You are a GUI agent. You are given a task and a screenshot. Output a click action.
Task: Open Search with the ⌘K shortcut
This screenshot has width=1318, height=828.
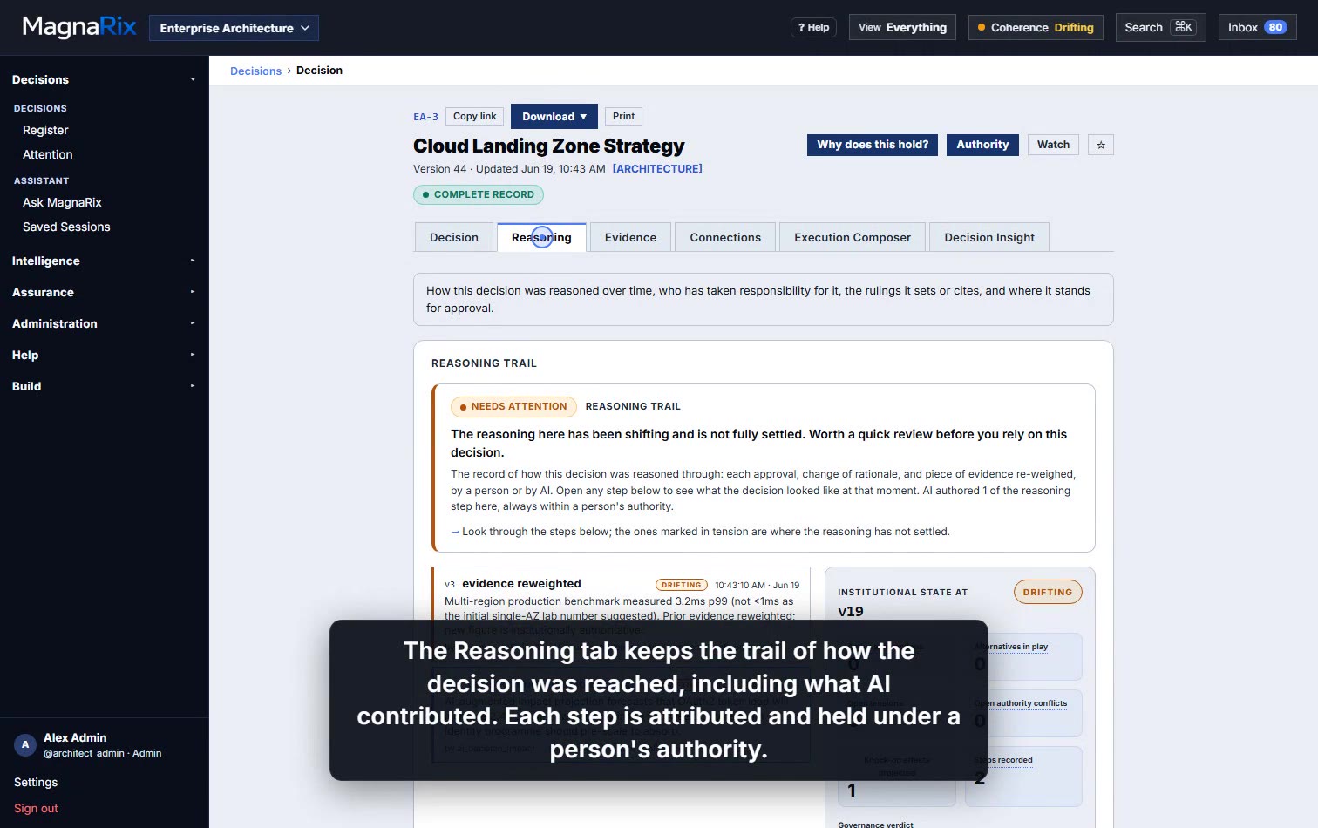click(x=1160, y=27)
